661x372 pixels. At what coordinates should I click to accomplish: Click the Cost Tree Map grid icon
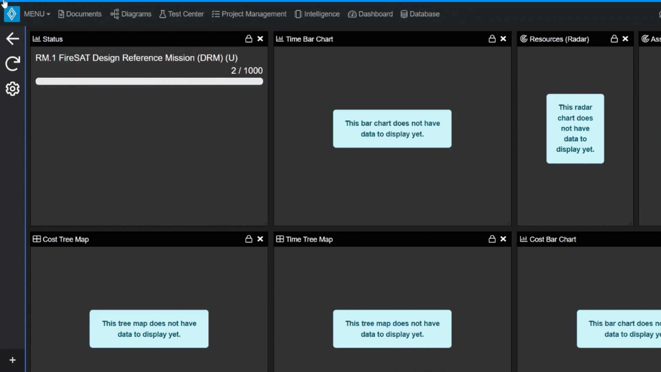pyautogui.click(x=36, y=239)
